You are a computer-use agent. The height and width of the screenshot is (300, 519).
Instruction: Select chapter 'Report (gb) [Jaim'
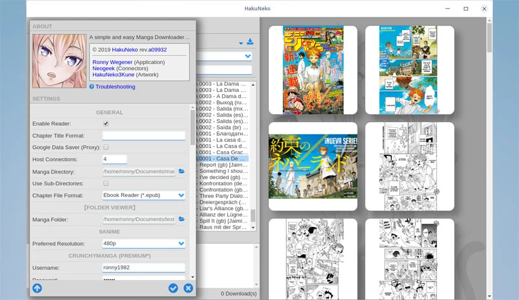222,165
